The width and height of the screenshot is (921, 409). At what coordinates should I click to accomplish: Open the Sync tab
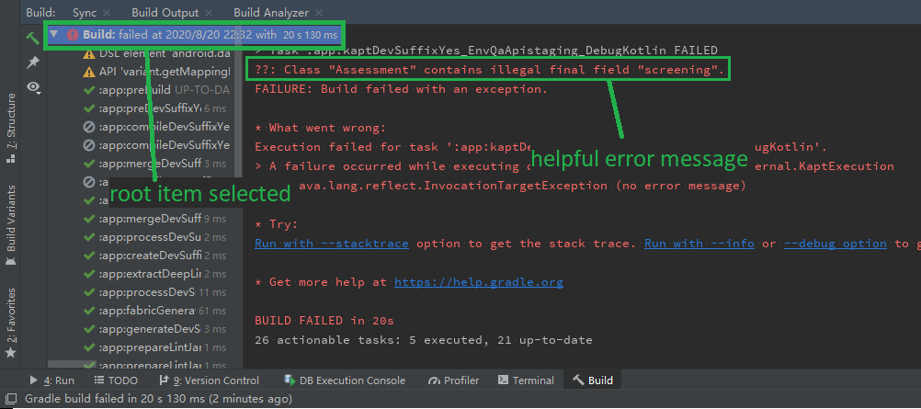[85, 12]
